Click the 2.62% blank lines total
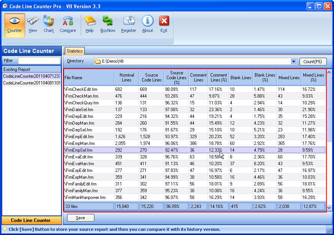Screen dimensions: 334x235 pos(265,206)
